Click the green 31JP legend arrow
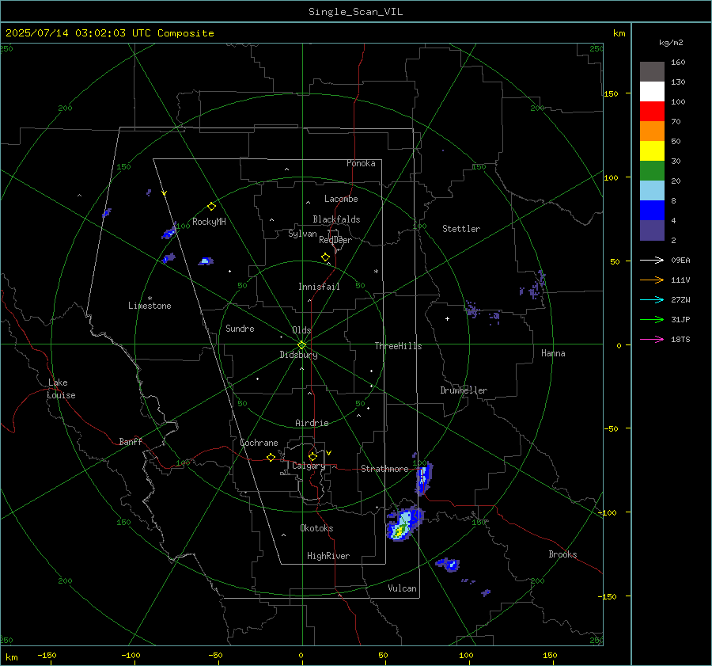 (652, 320)
